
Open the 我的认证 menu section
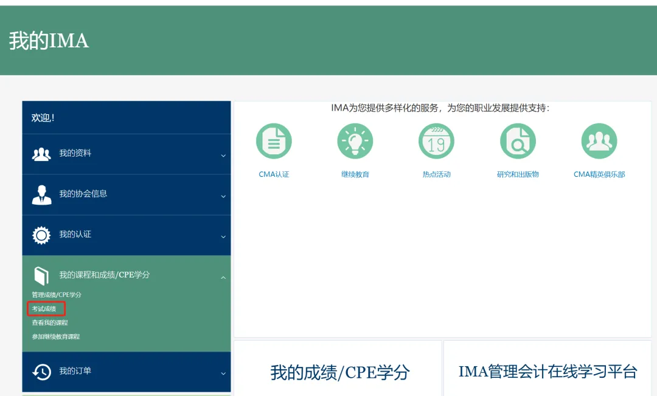click(x=127, y=236)
